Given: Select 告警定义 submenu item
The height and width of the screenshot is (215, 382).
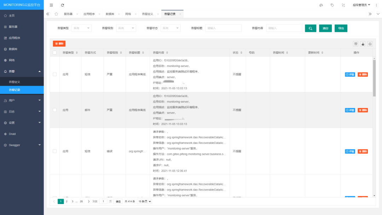Looking at the screenshot, I should tap(22, 82).
